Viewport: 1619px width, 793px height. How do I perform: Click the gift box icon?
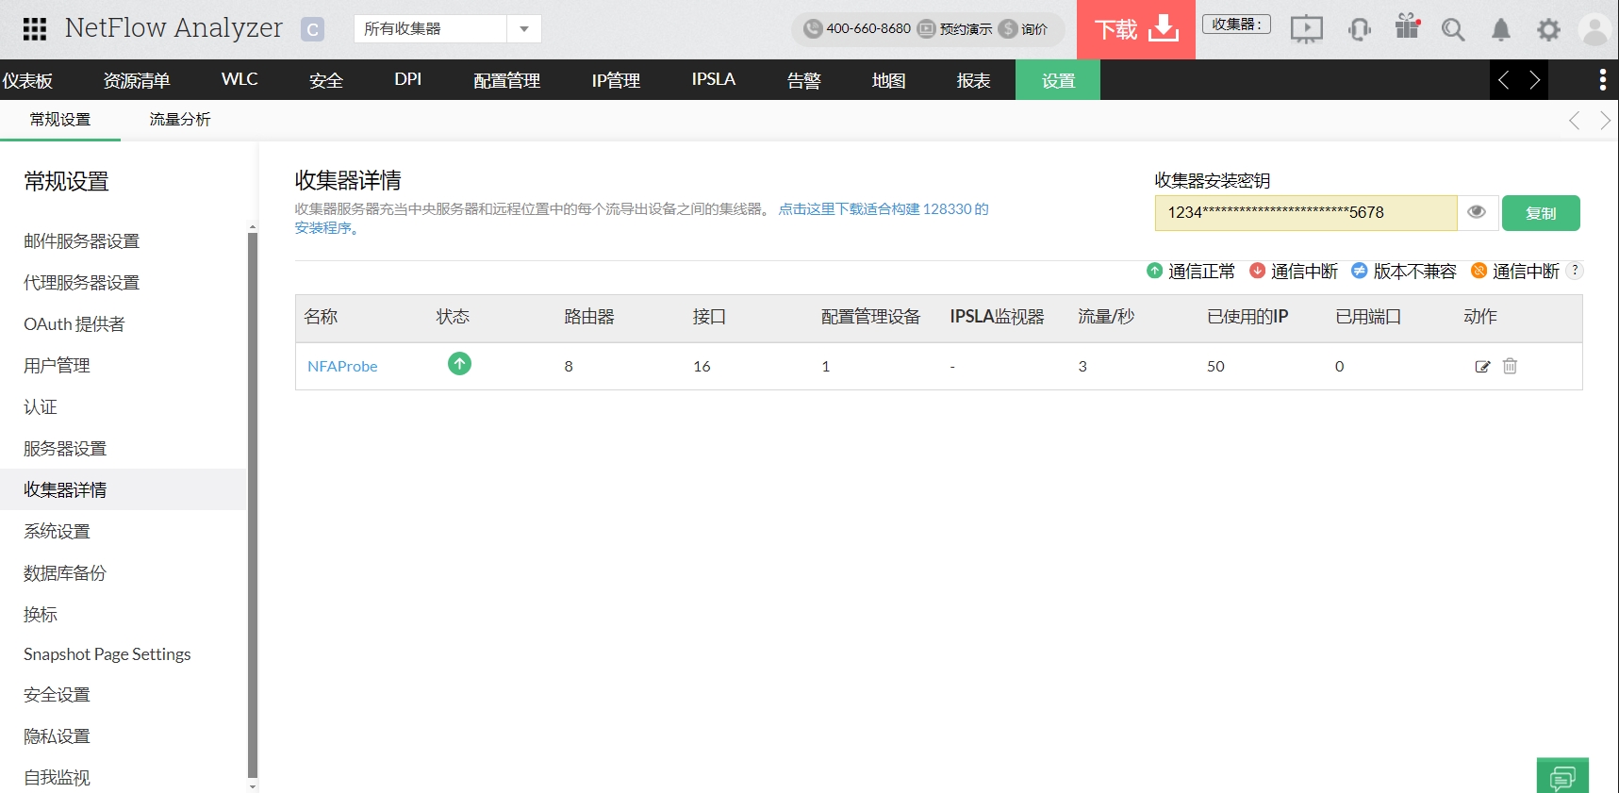click(x=1407, y=27)
